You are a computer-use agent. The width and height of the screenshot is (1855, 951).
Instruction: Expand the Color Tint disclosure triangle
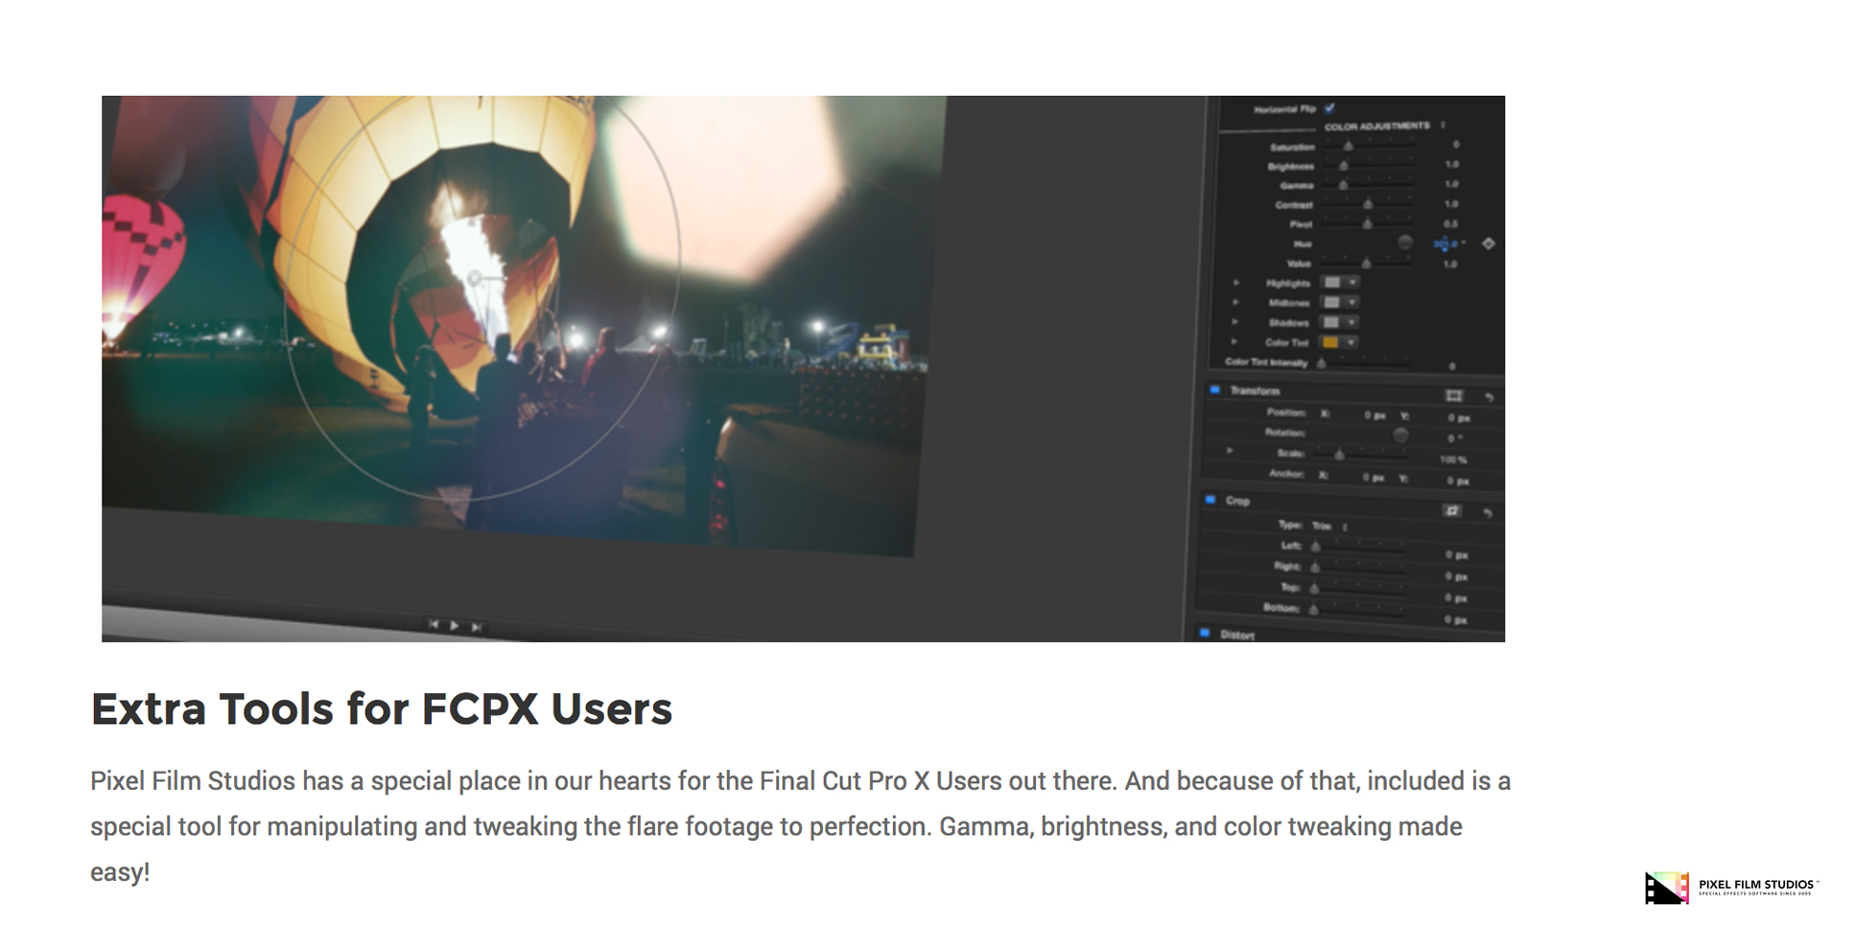tap(1234, 342)
